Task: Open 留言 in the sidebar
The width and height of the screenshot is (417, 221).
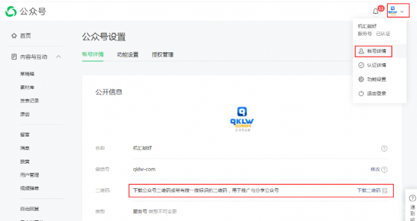Action: [x=25, y=135]
